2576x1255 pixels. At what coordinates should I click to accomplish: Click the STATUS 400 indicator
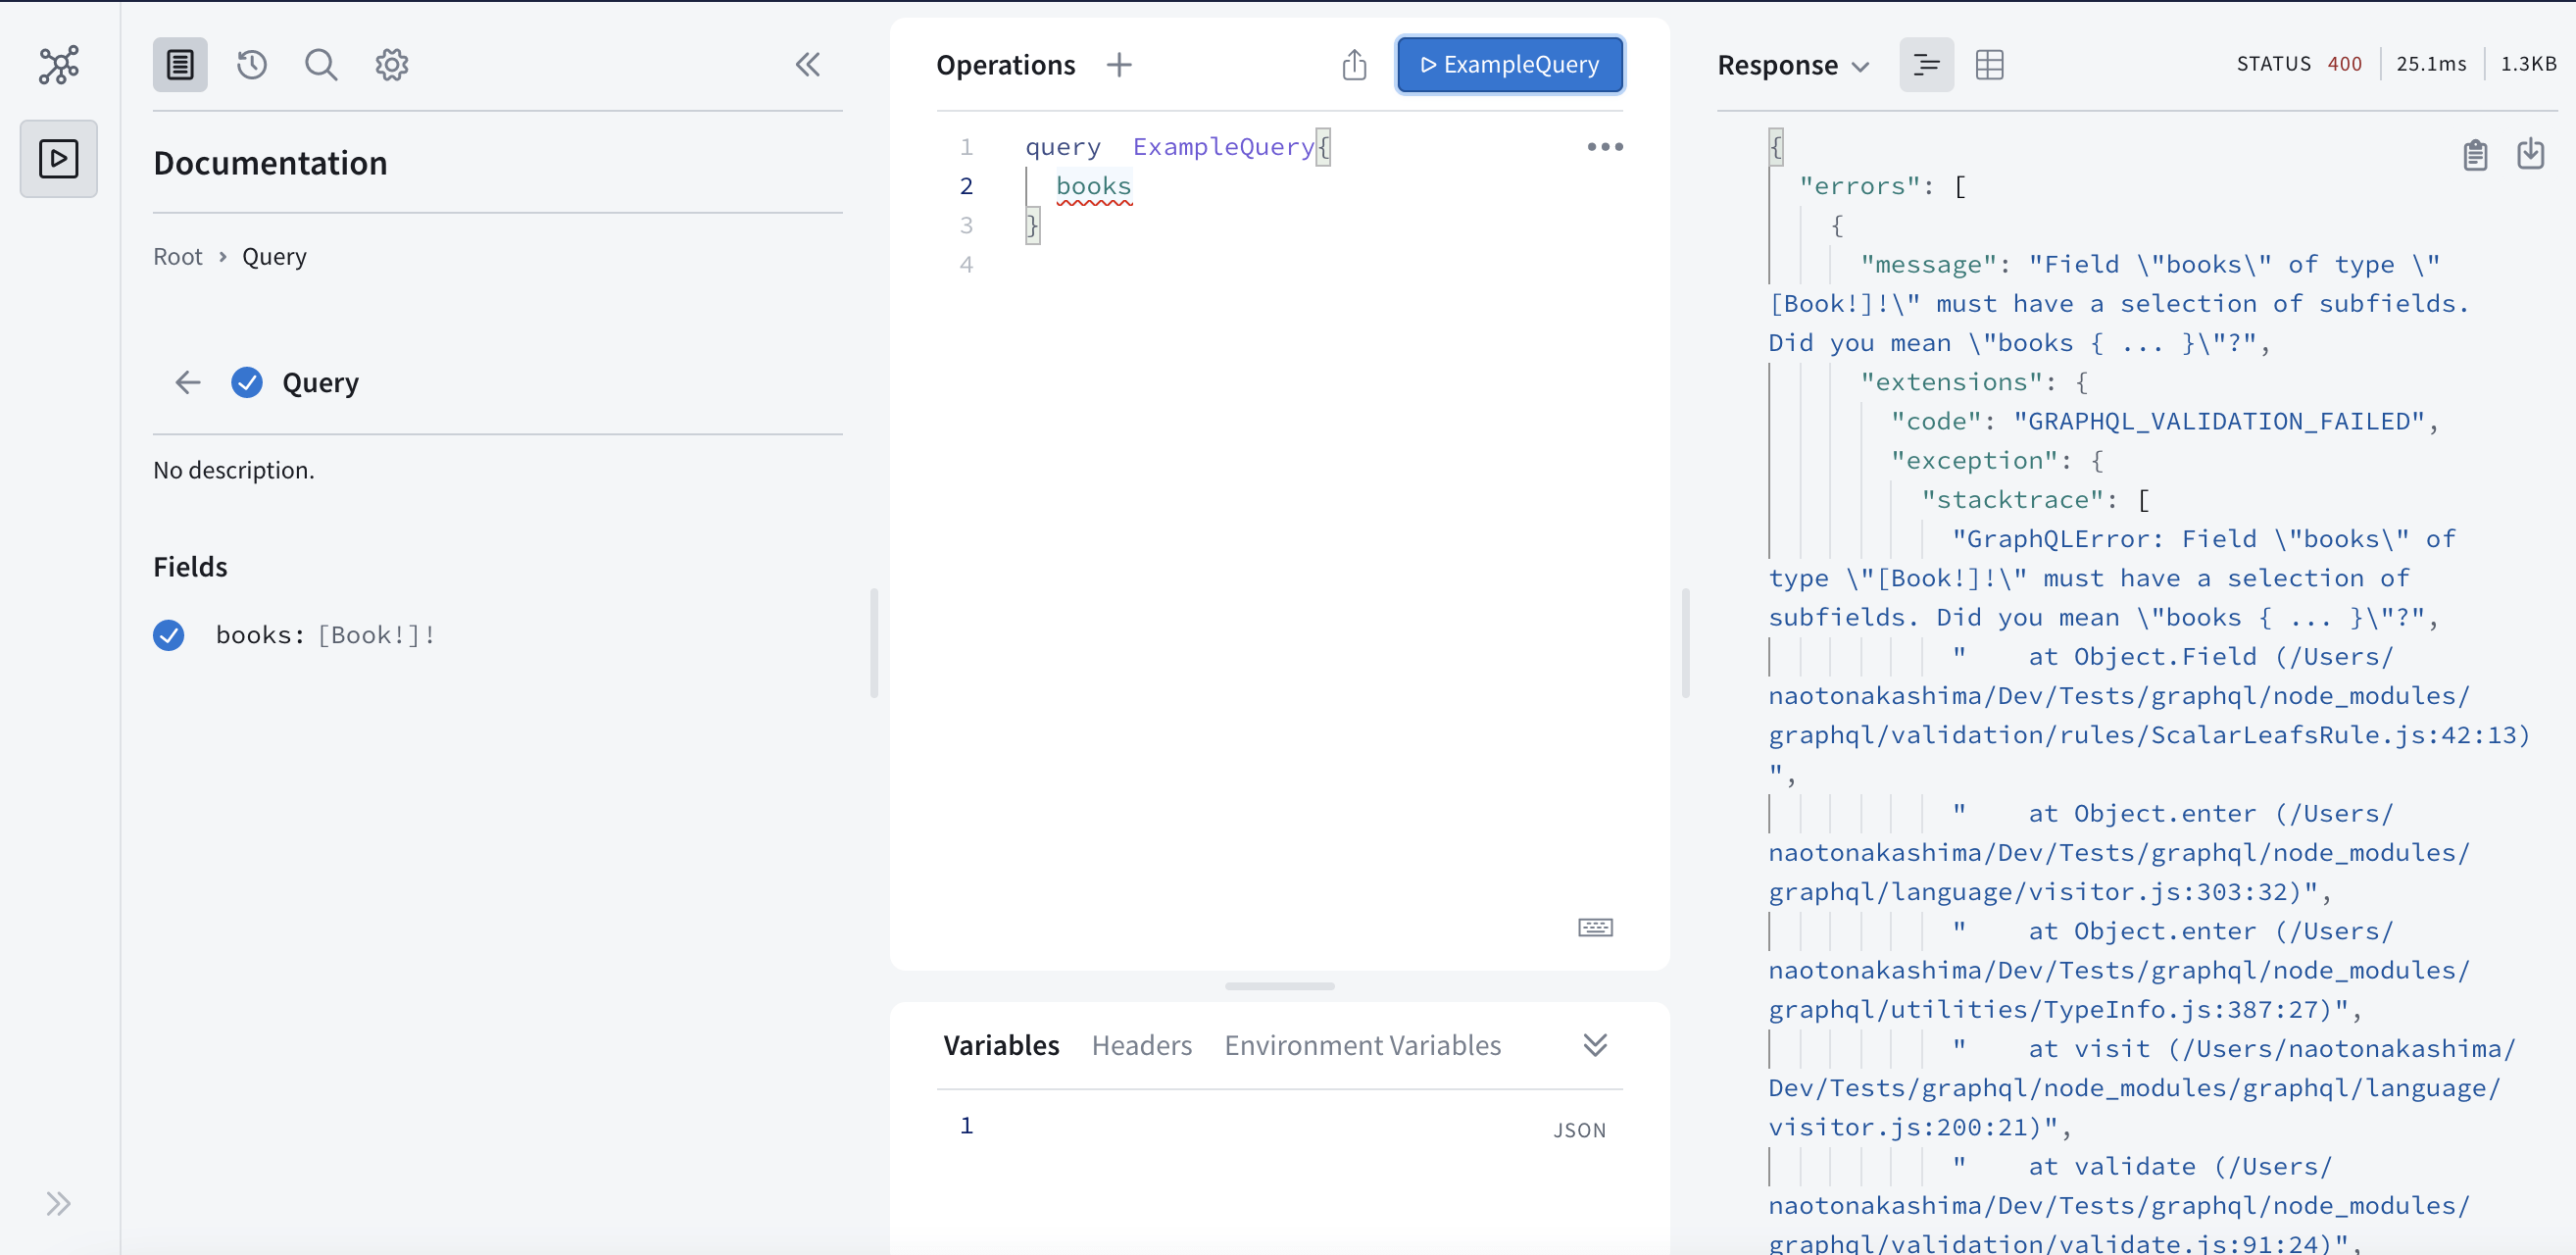point(2299,64)
